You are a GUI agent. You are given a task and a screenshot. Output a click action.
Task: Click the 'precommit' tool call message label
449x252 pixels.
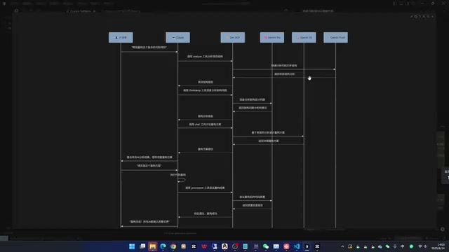(x=205, y=188)
